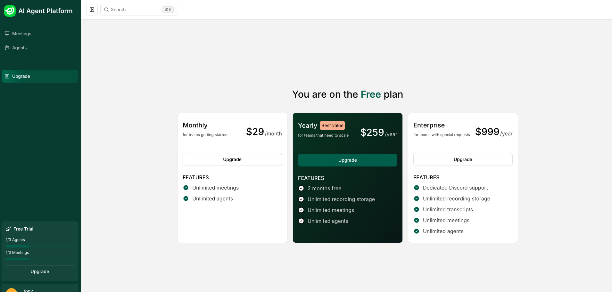The image size is (612, 292).
Task: Click check icon beside Enterprise Unlimited agents
Action: [417, 231]
